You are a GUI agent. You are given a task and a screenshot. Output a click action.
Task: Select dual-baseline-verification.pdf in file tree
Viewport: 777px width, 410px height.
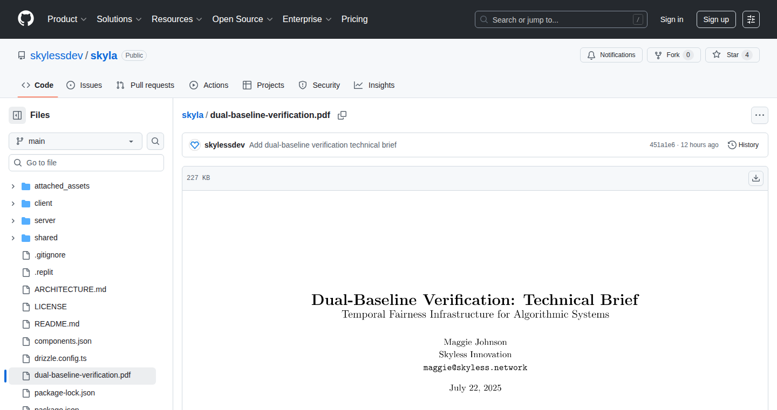pyautogui.click(x=82, y=376)
